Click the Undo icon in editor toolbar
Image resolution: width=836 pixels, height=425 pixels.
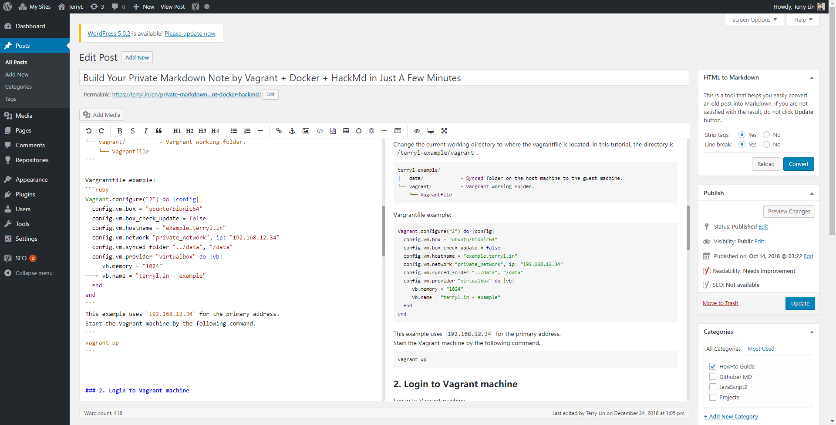coord(89,131)
